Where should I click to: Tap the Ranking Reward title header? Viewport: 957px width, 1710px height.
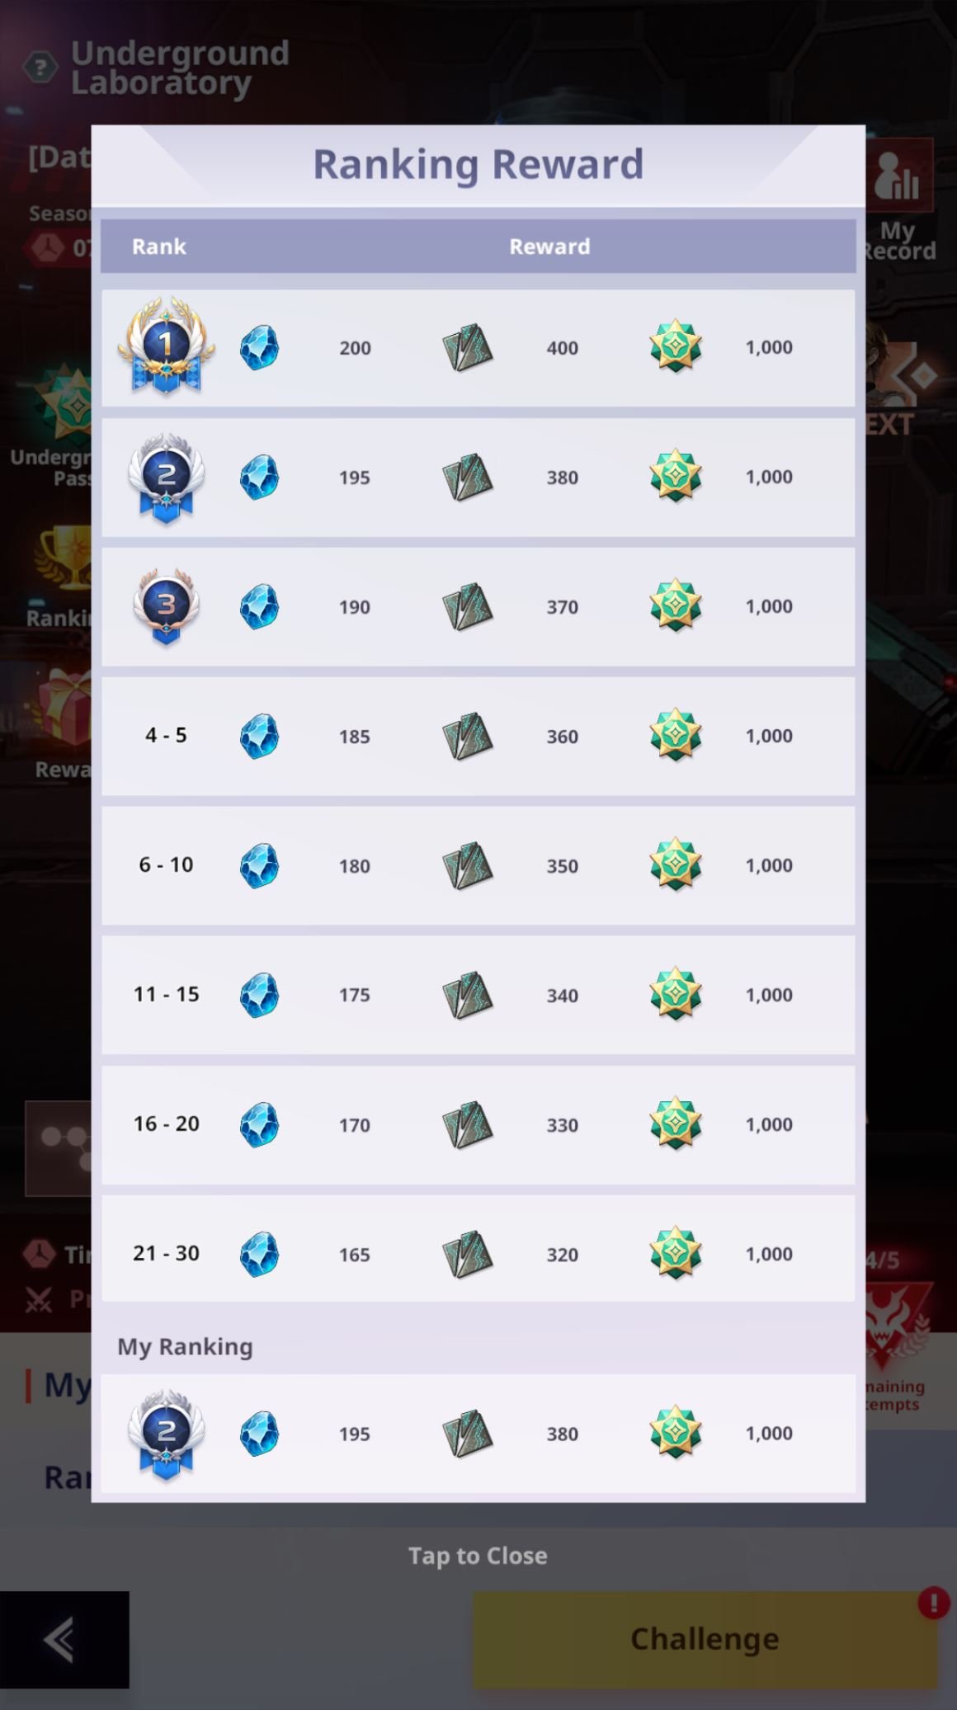478,164
